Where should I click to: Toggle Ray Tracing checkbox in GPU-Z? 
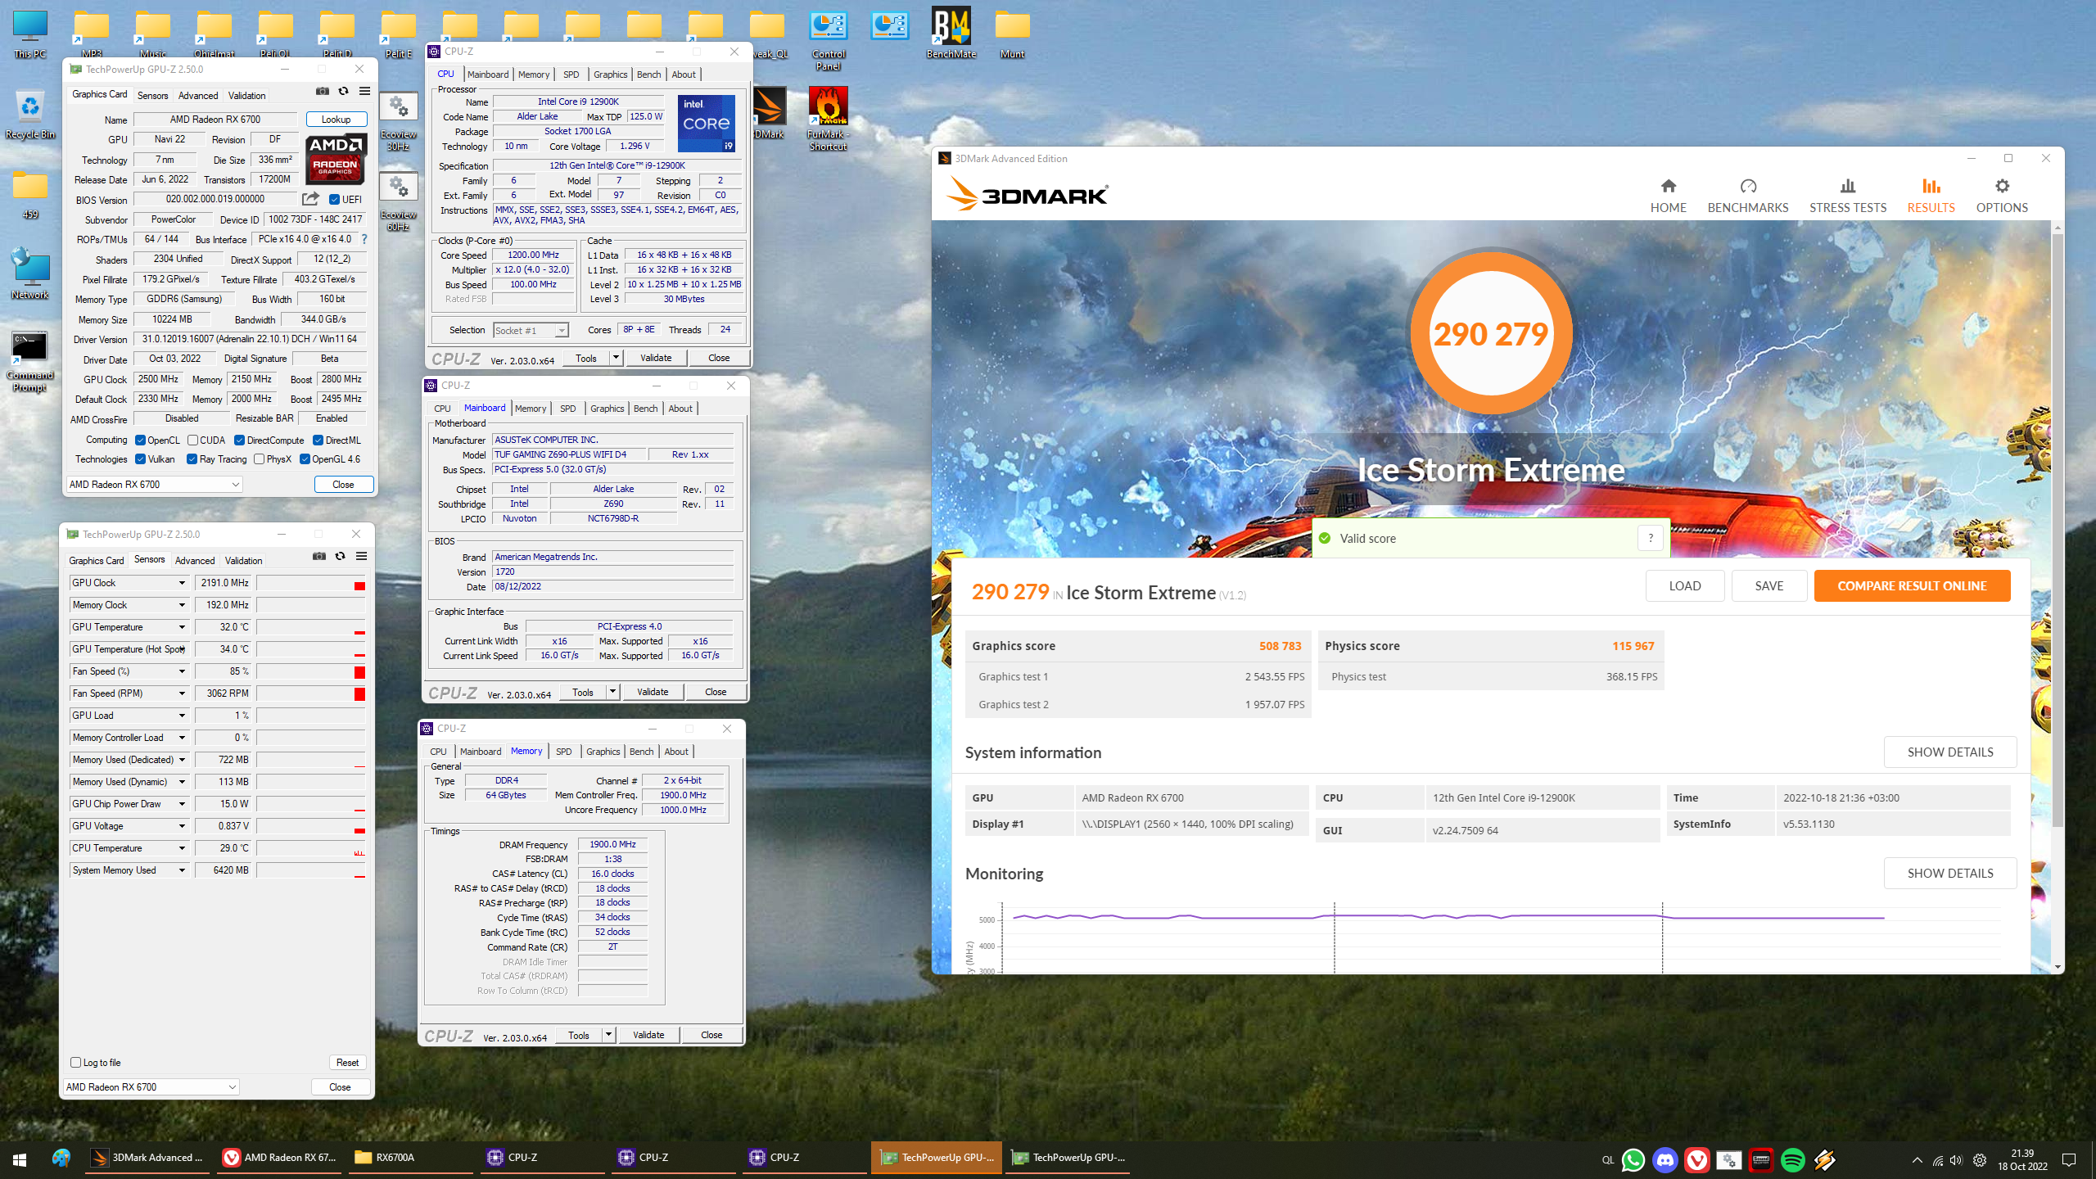coord(192,459)
